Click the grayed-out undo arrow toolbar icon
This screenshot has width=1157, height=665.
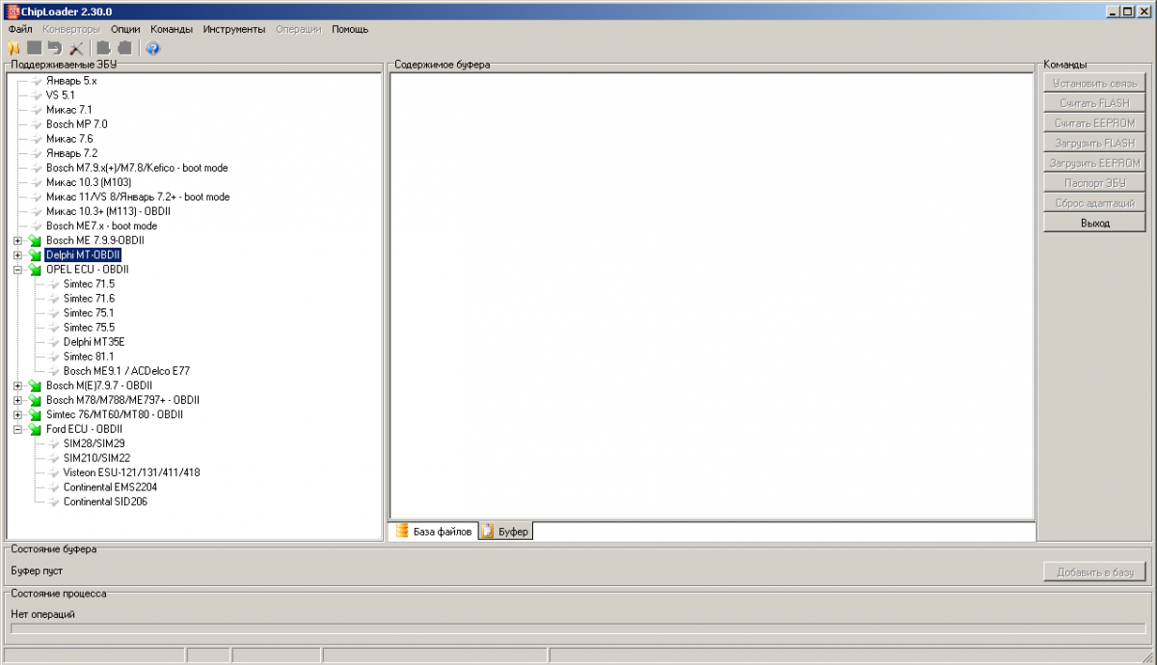coord(55,47)
